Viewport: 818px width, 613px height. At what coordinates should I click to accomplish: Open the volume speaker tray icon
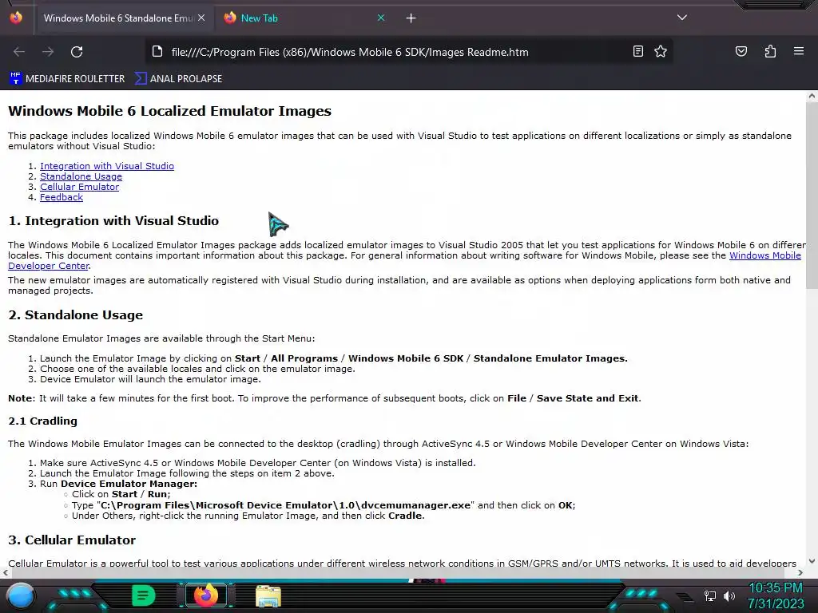click(x=729, y=595)
